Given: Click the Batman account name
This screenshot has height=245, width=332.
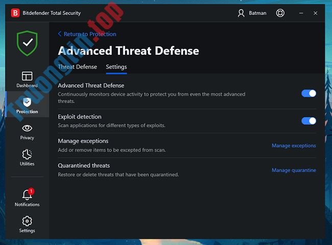Looking at the screenshot, I should [x=257, y=13].
